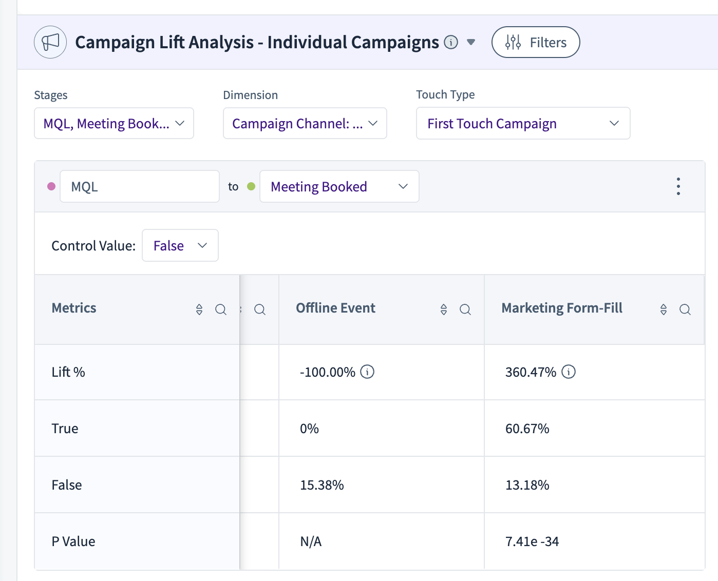Click info icon beside Campaign Lift Analysis title
This screenshot has width=718, height=581.
(x=451, y=42)
